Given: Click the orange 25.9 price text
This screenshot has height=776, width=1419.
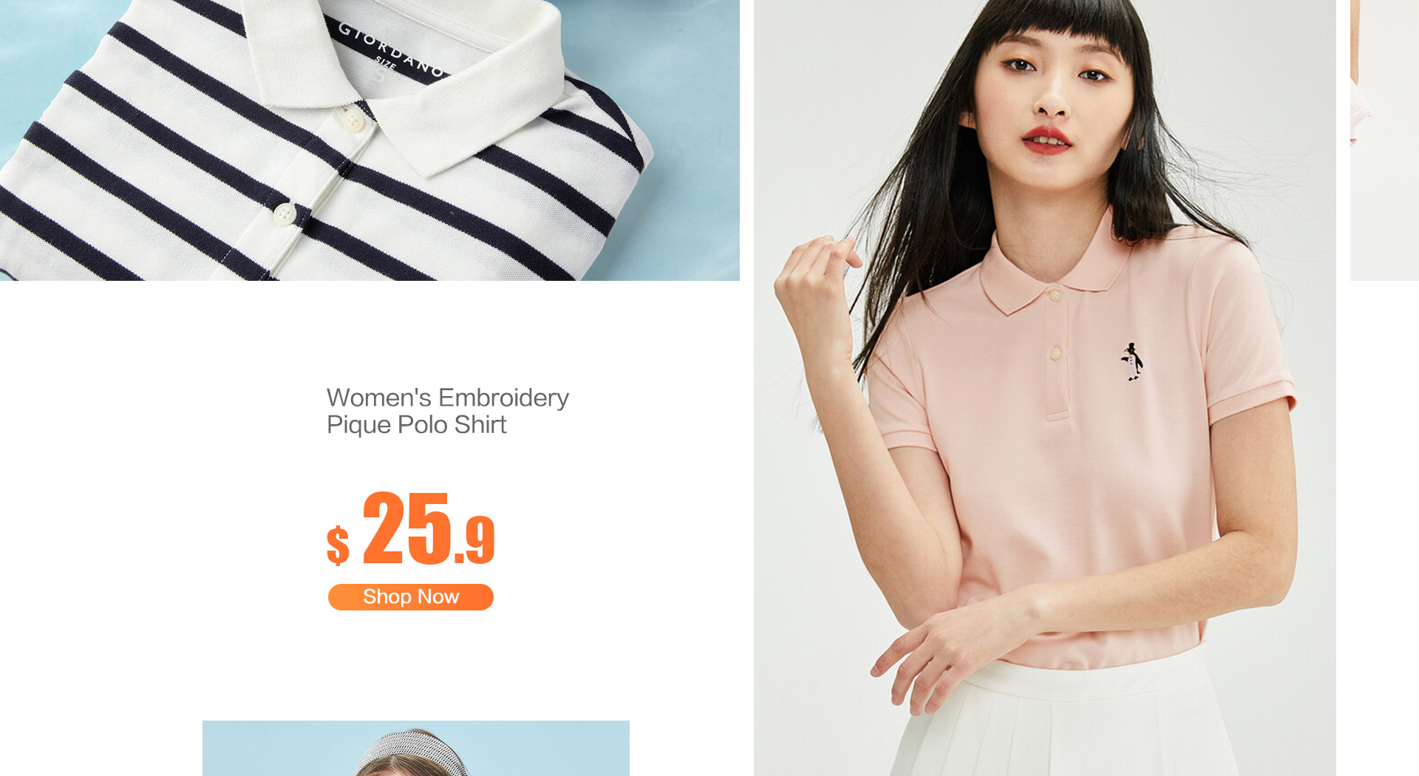Looking at the screenshot, I should pyautogui.click(x=429, y=528).
